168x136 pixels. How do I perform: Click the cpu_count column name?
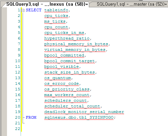[x=56, y=27]
